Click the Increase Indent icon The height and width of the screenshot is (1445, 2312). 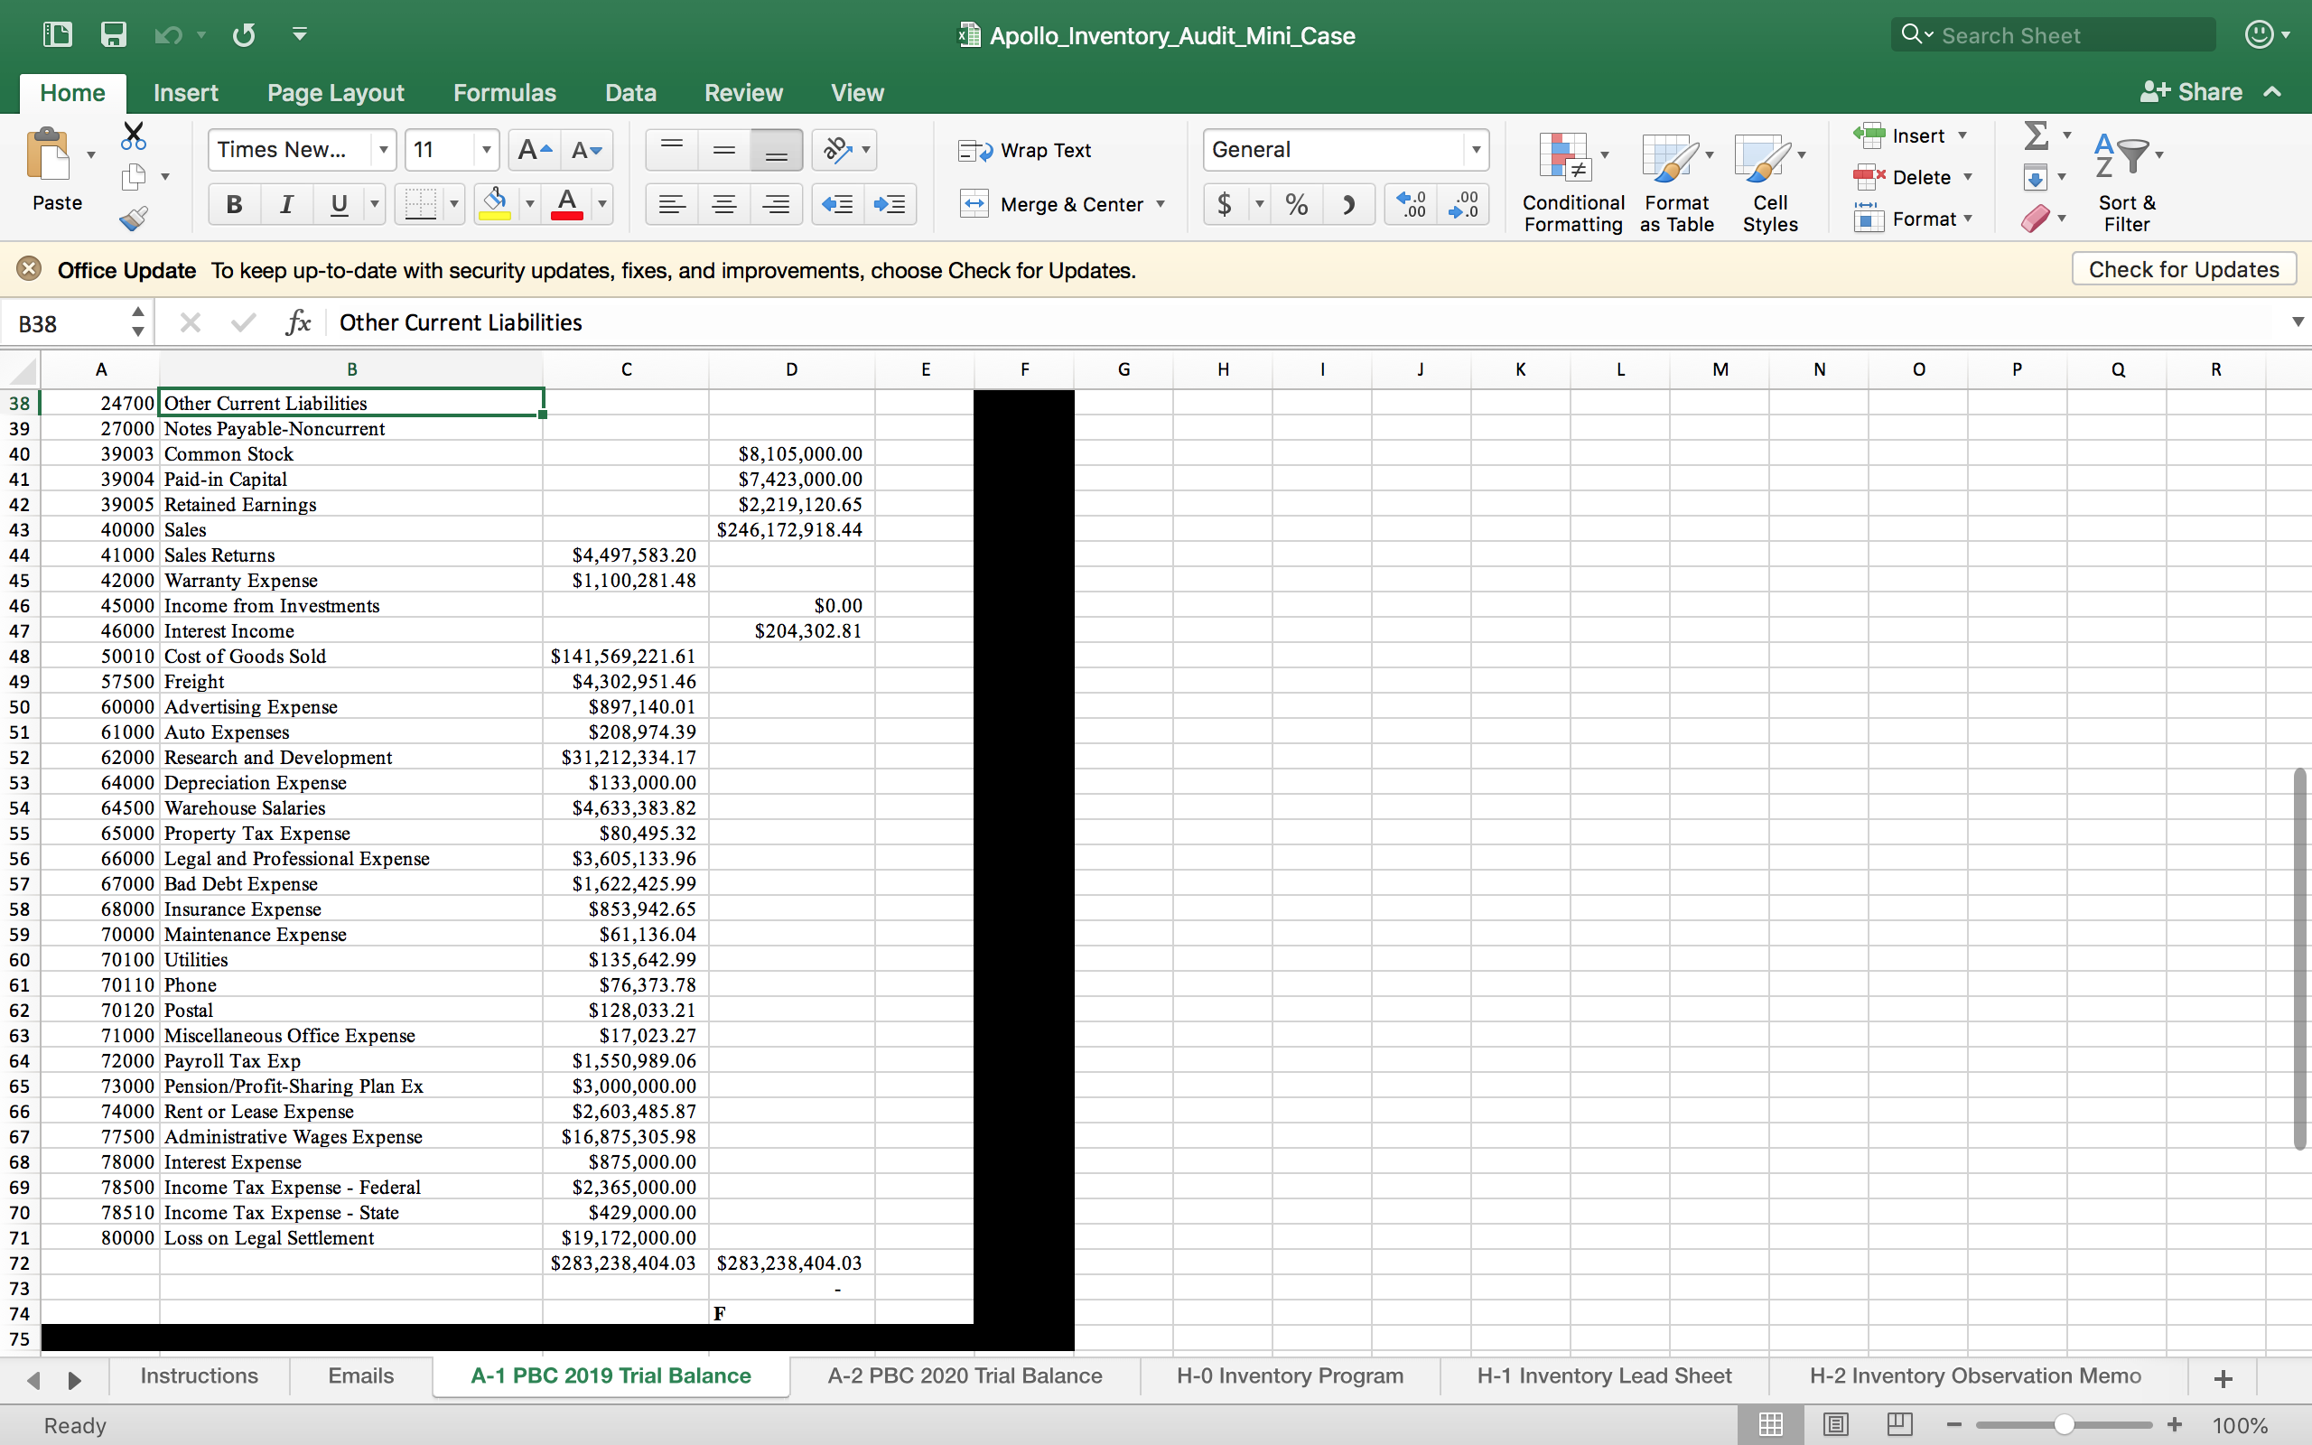coord(890,204)
